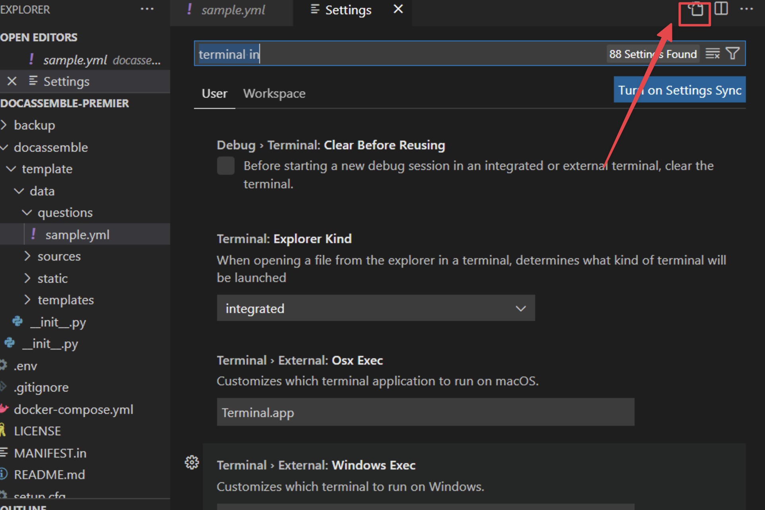Toggle Clear Before Reusing checkbox
This screenshot has height=510, width=765.
point(226,166)
